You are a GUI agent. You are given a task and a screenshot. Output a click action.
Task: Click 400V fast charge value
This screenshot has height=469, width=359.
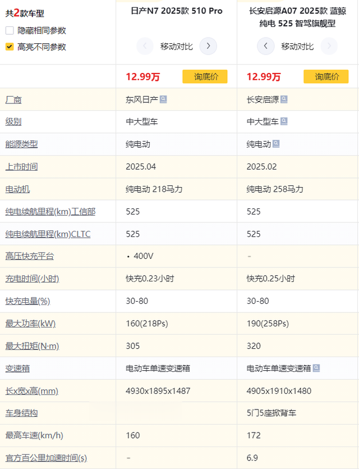pos(144,256)
